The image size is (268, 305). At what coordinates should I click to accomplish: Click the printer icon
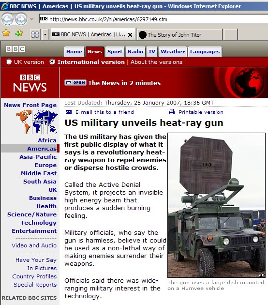pyautogui.click(x=172, y=112)
